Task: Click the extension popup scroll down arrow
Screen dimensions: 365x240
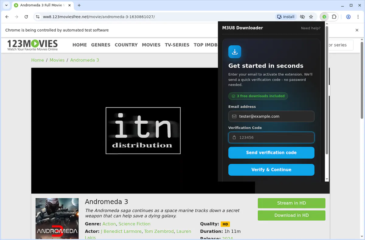Action: (327, 179)
